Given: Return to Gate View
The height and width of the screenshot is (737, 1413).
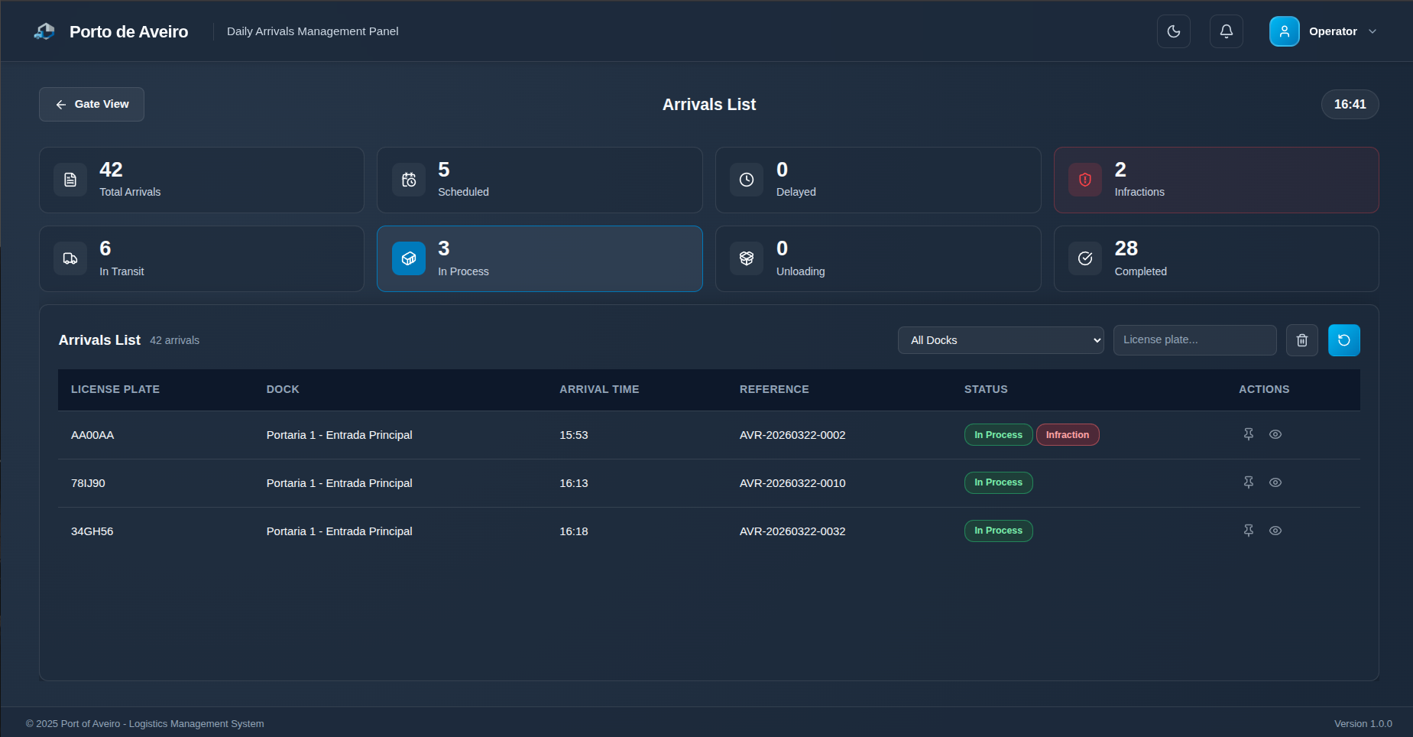Looking at the screenshot, I should coord(91,104).
